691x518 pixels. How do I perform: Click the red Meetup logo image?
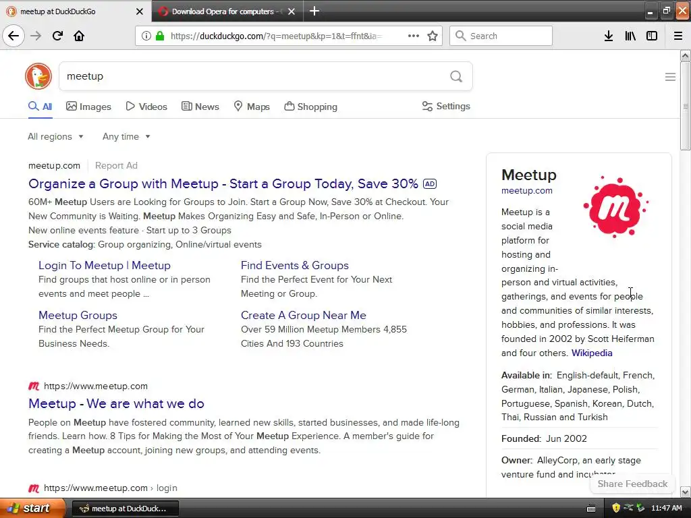tap(615, 206)
